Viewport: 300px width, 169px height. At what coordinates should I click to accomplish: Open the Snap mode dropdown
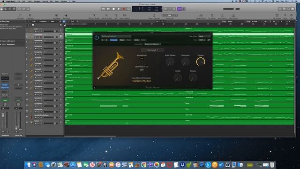236,22
